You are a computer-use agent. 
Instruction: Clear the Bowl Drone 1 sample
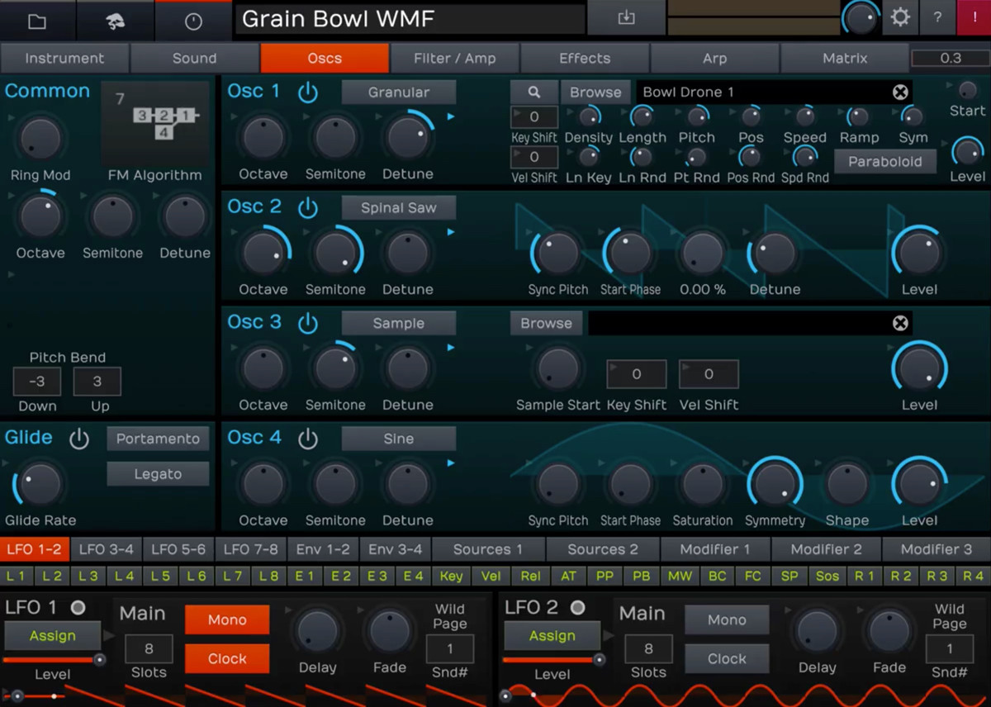click(x=900, y=93)
